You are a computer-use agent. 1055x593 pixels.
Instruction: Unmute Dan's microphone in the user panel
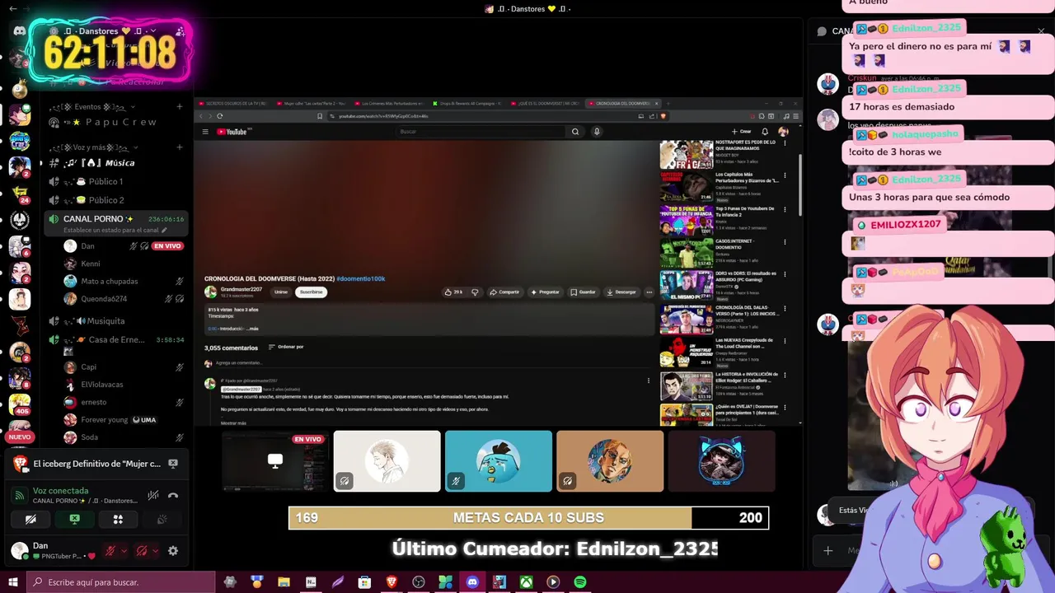pyautogui.click(x=110, y=551)
